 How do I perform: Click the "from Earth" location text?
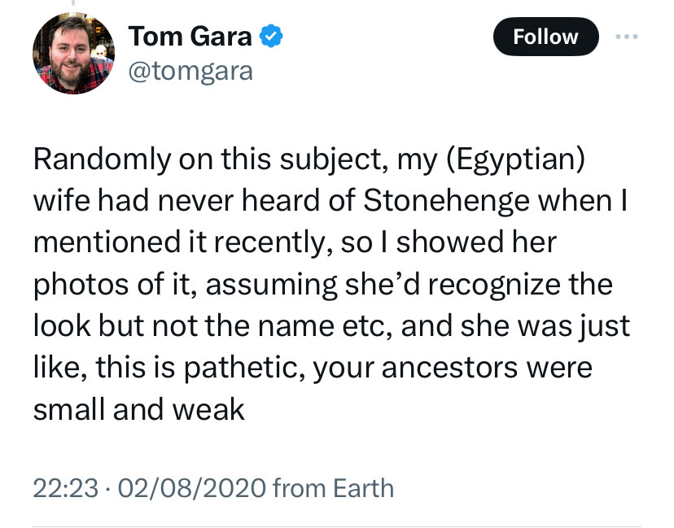click(333, 488)
